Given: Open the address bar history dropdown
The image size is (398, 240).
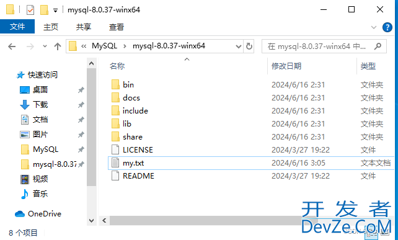Looking at the screenshot, I should [238, 47].
